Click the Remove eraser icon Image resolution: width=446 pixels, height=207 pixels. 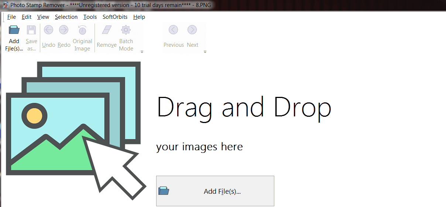tap(107, 30)
